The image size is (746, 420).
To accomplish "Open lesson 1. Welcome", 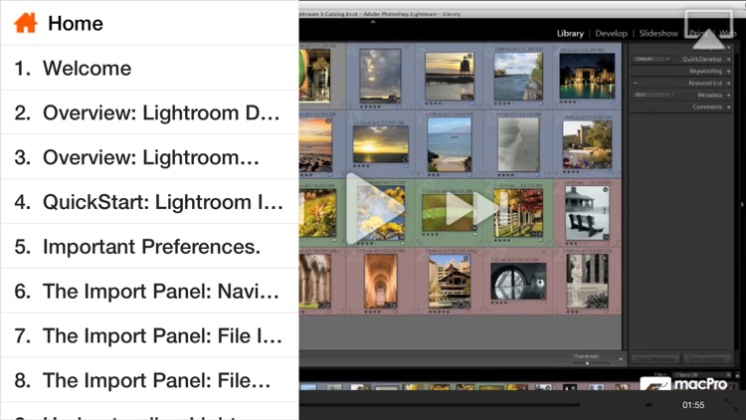I will click(x=149, y=68).
